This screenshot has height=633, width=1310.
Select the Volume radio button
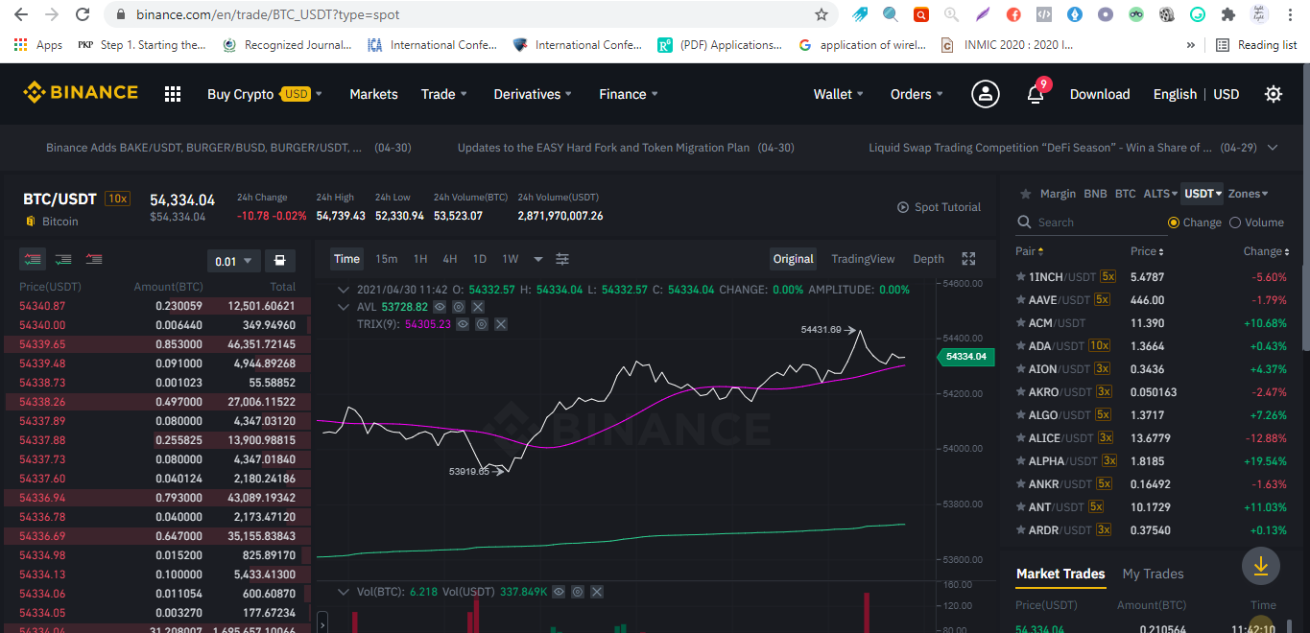[x=1235, y=223]
